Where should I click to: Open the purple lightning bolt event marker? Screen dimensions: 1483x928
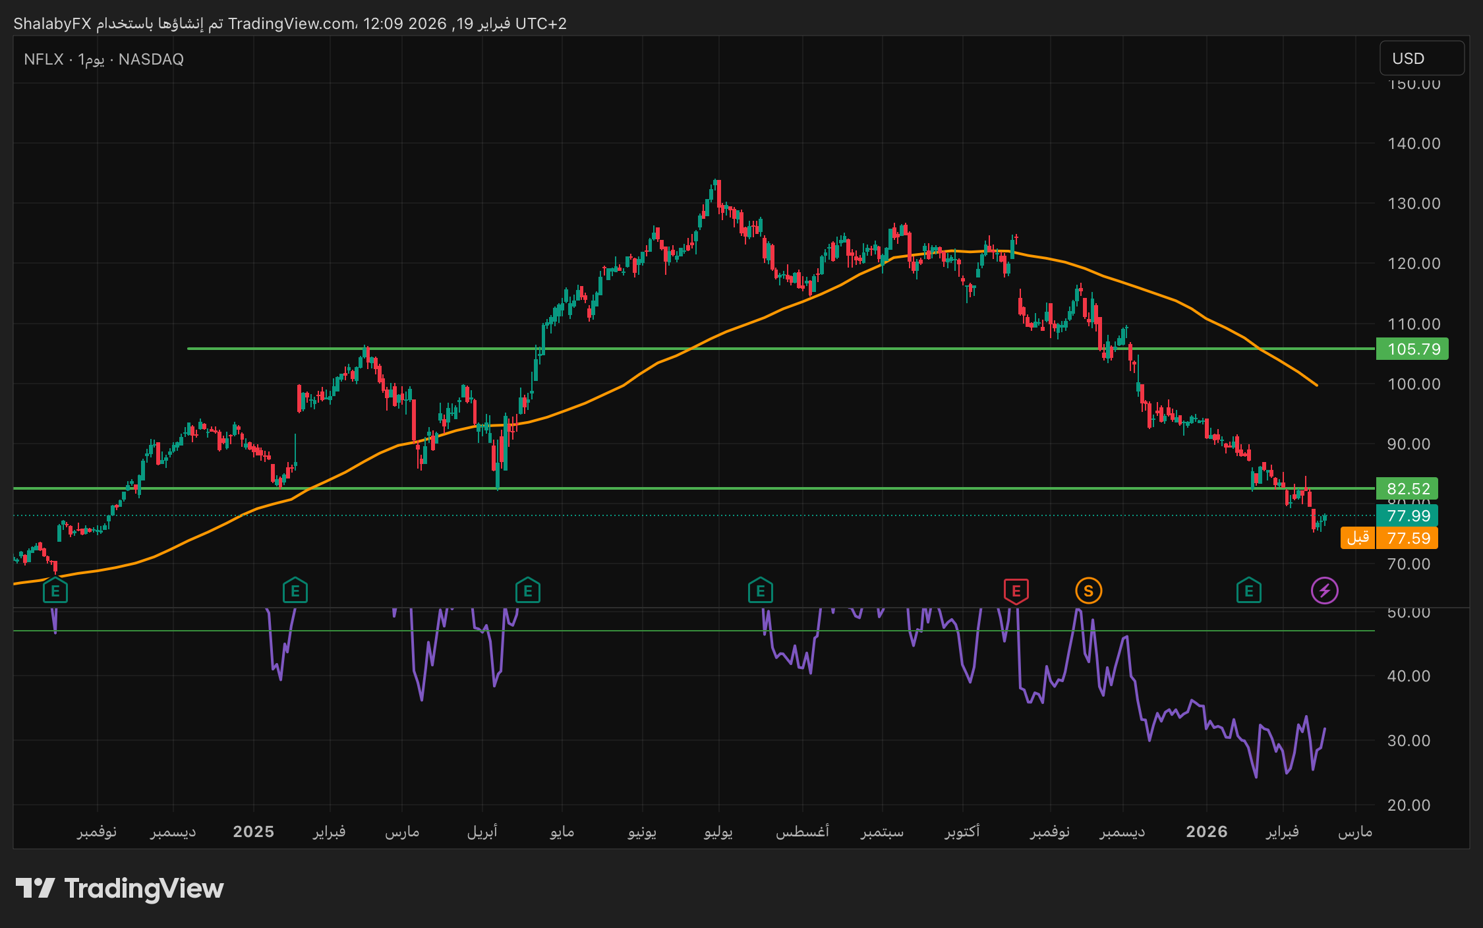point(1324,591)
